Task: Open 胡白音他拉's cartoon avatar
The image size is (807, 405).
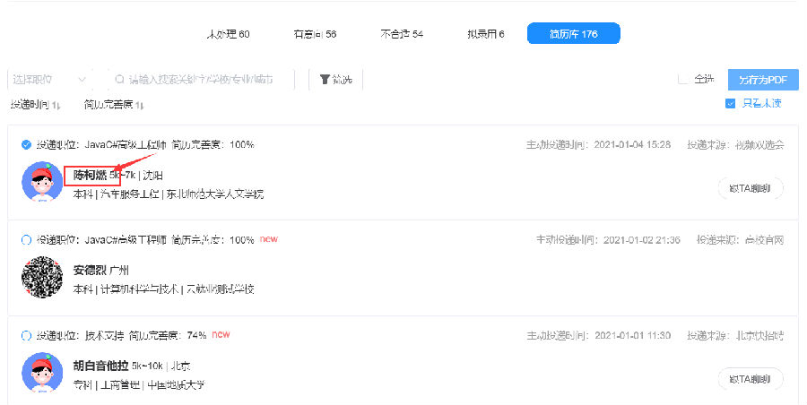Action: pos(42,373)
